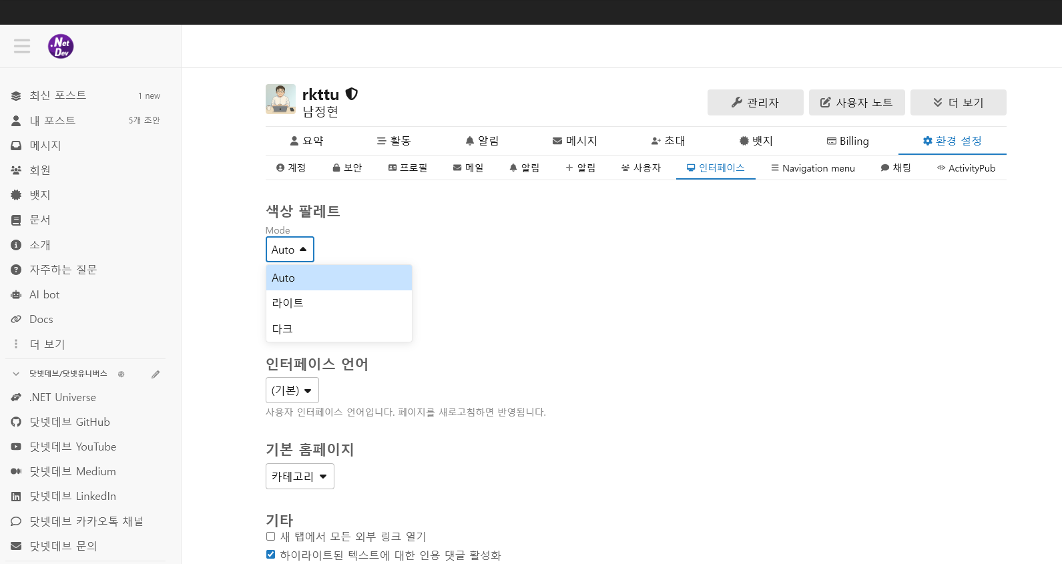Screen dimensions: 1062x564
Task: Click the .NET Universe planet icon
Action: (16, 397)
